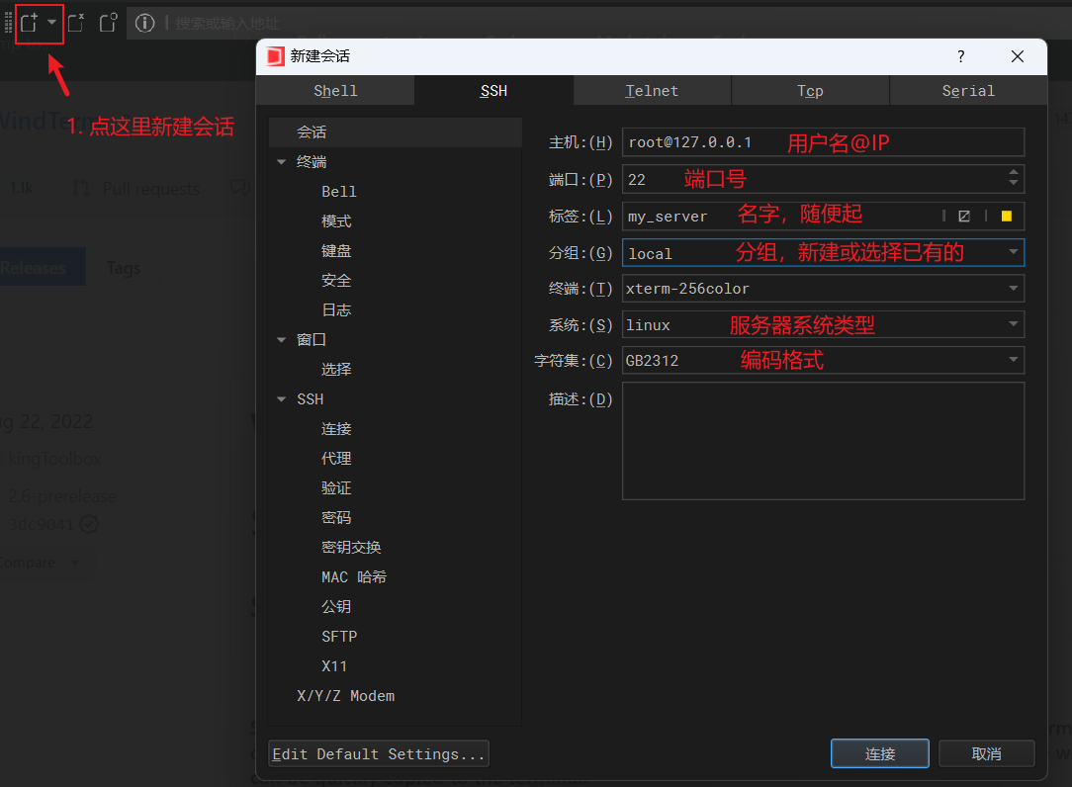
Task: Click the label icon edit button
Action: 964,217
